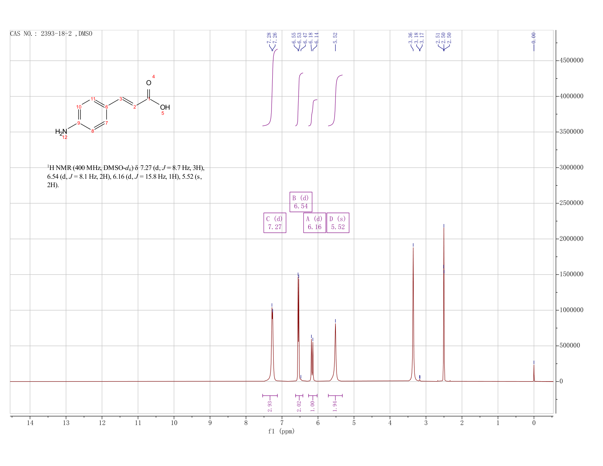
Task: Click the H2N group in the structure
Action: point(61,132)
